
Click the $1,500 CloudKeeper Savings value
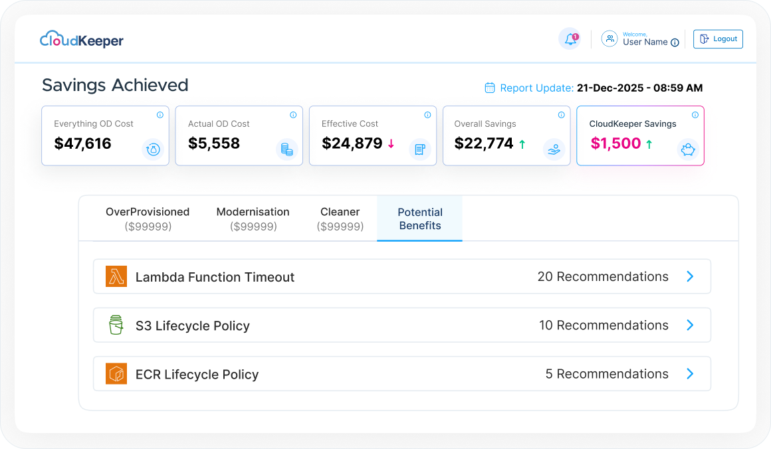(615, 143)
